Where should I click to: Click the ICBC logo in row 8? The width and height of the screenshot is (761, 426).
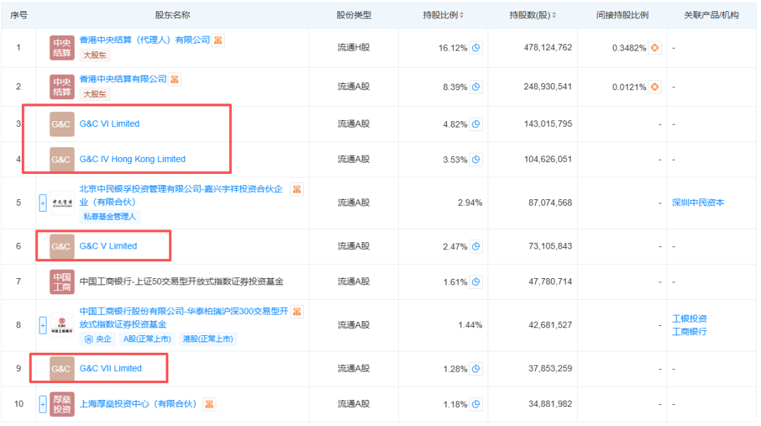click(x=62, y=325)
